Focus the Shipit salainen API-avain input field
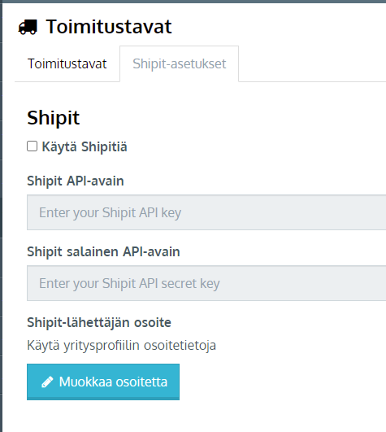 click(206, 283)
